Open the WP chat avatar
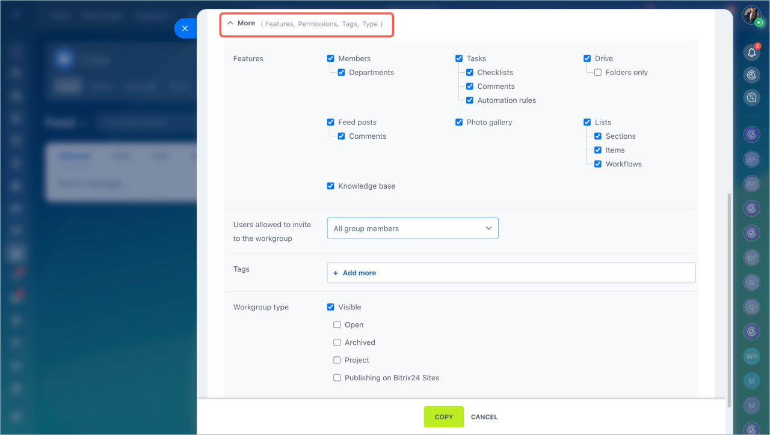 click(751, 356)
